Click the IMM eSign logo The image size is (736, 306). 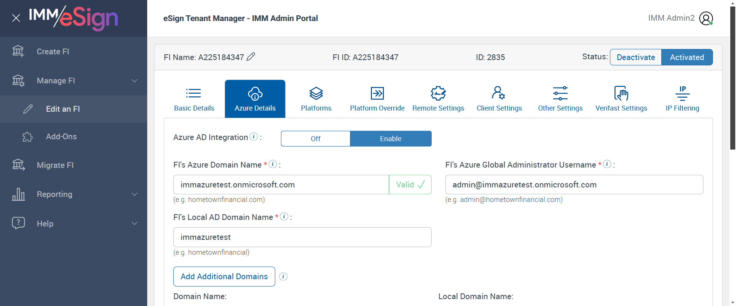[73, 18]
